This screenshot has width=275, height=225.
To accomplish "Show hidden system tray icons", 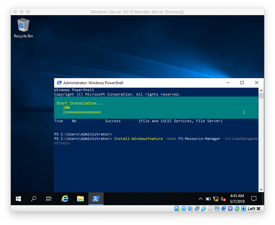I will click(x=201, y=199).
